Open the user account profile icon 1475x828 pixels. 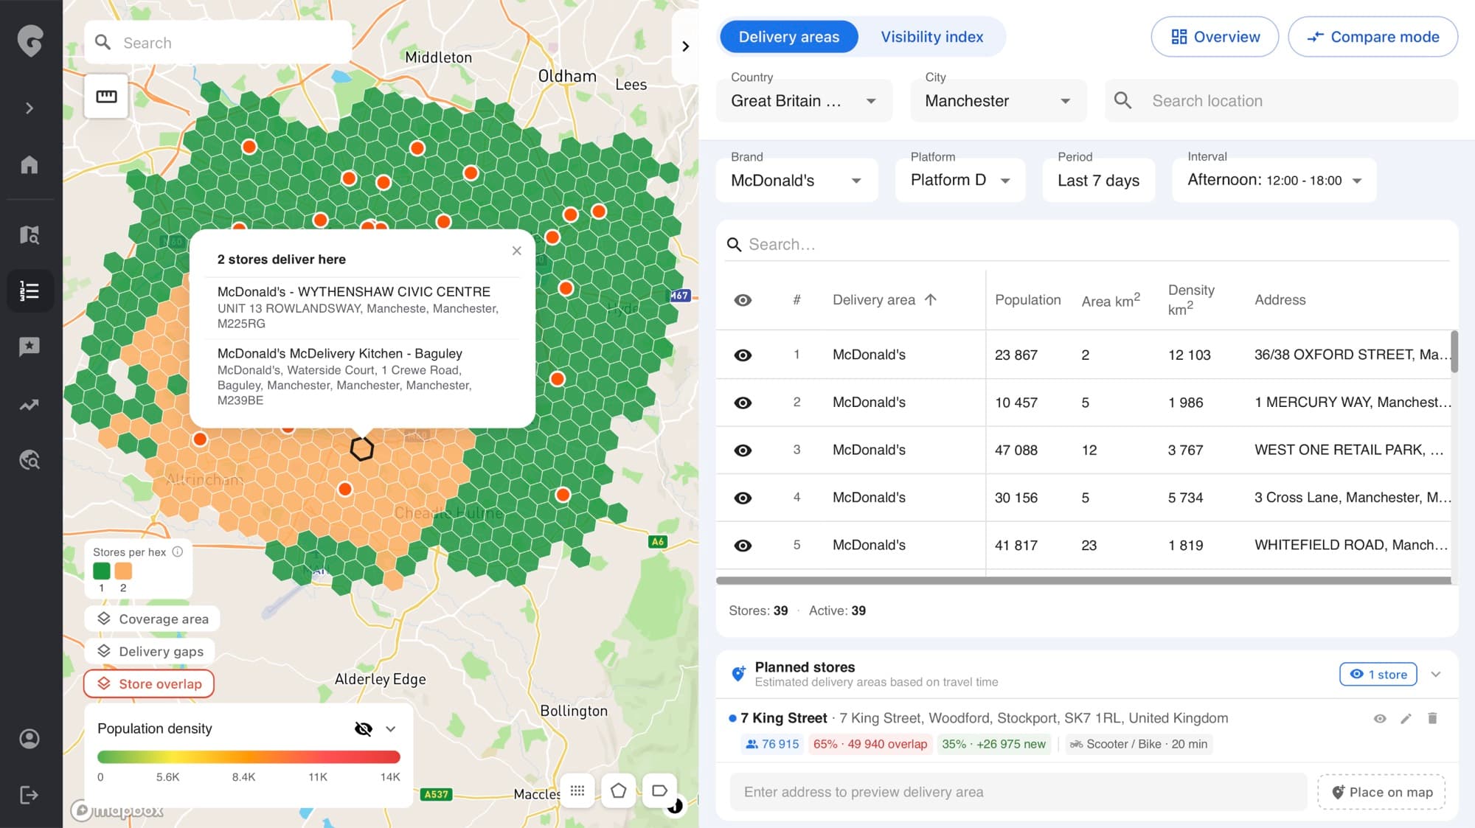[29, 739]
